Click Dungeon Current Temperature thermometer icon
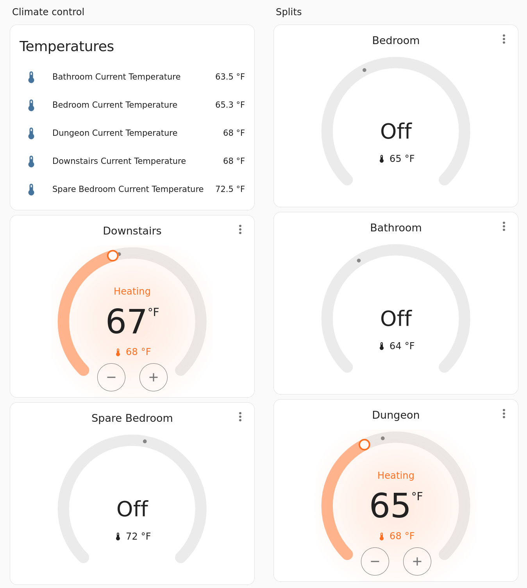This screenshot has width=527, height=588. point(31,133)
